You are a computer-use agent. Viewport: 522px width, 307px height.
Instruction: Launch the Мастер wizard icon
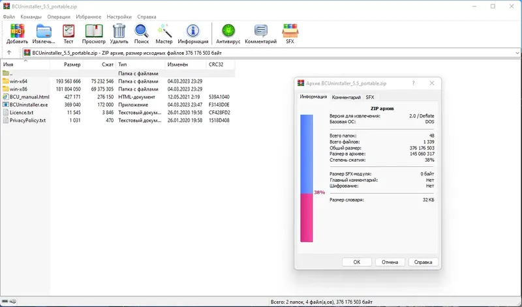point(164,34)
